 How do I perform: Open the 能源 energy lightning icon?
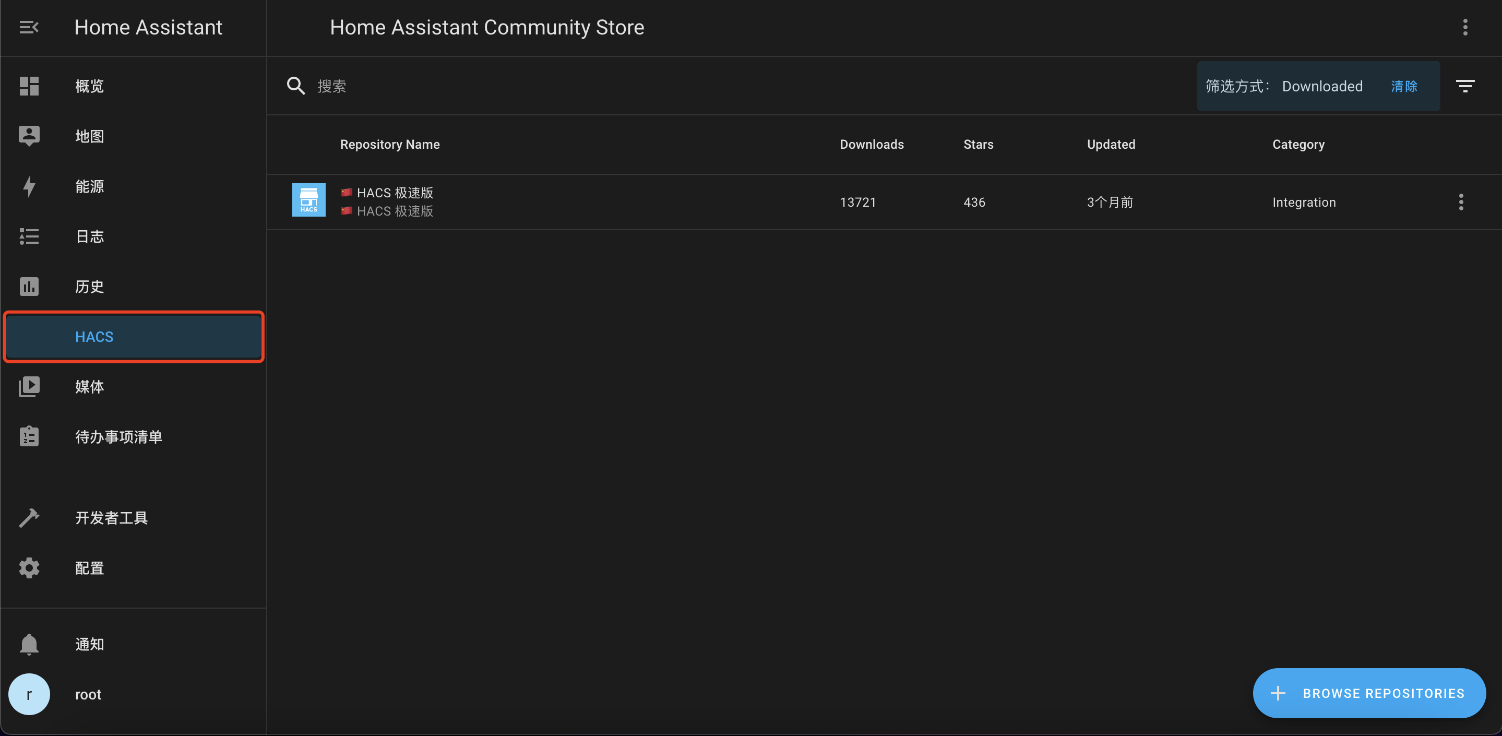pyautogui.click(x=29, y=186)
